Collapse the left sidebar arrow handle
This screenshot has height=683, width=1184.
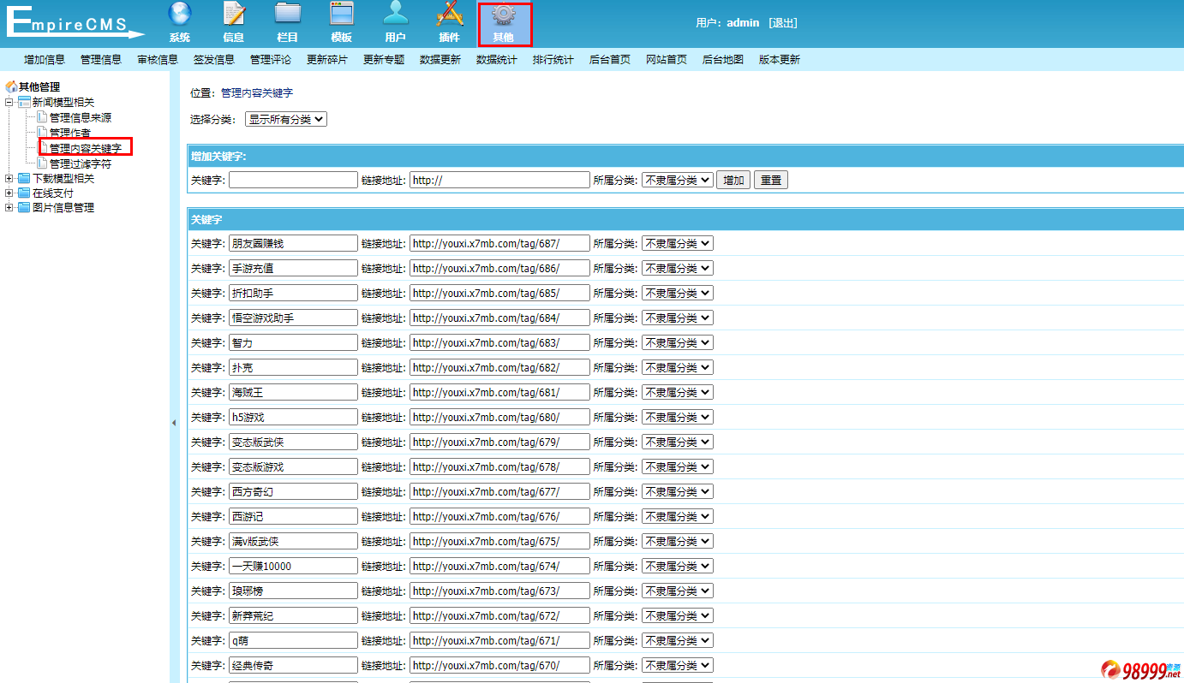[174, 423]
